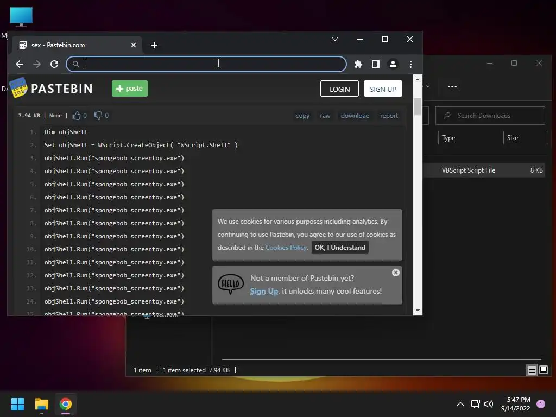Click Chrome's forward arrow button
Screen dimensions: 556x417
pos(37,64)
